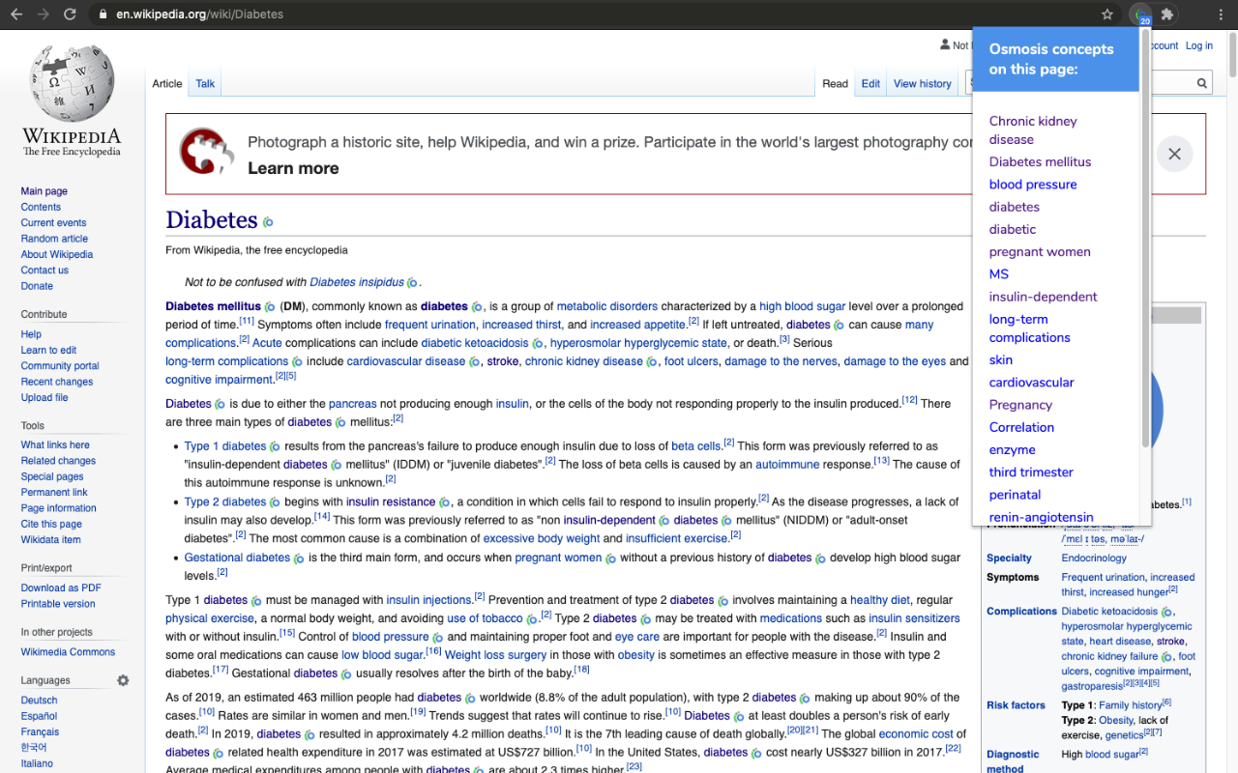Open What links here tool

[x=55, y=444]
